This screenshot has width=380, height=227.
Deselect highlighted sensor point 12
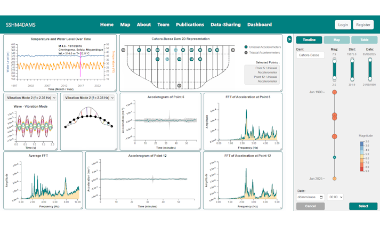click(167, 59)
